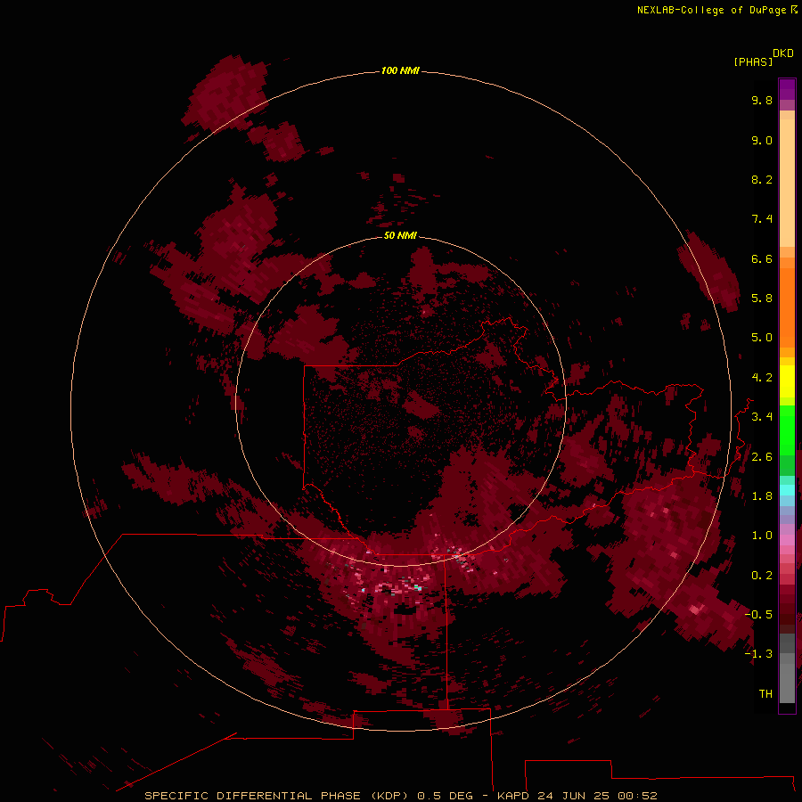The width and height of the screenshot is (802, 802).
Task: Click the 4.2 color scale value
Action: (762, 378)
